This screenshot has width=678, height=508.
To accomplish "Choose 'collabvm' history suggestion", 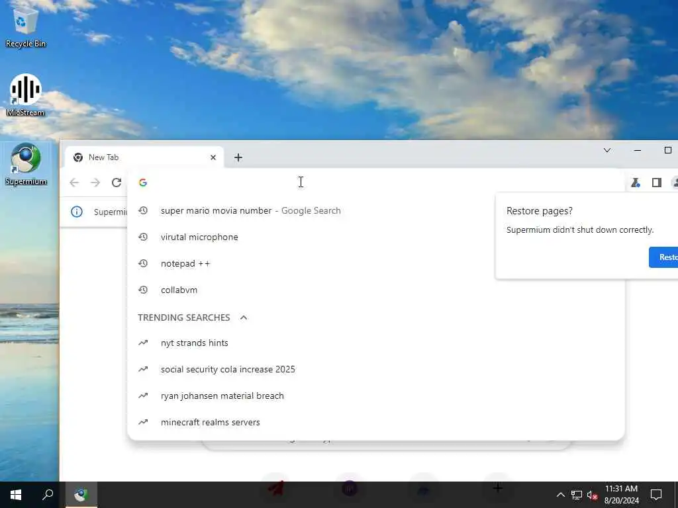I will pyautogui.click(x=376, y=290).
